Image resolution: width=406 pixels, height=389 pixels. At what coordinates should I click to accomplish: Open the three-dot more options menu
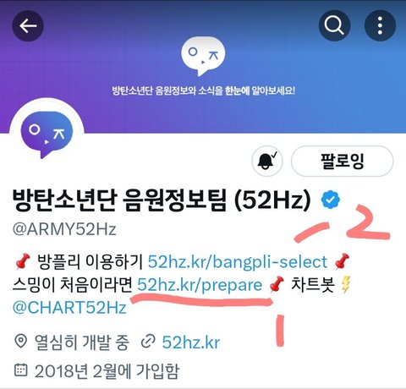coord(380,25)
